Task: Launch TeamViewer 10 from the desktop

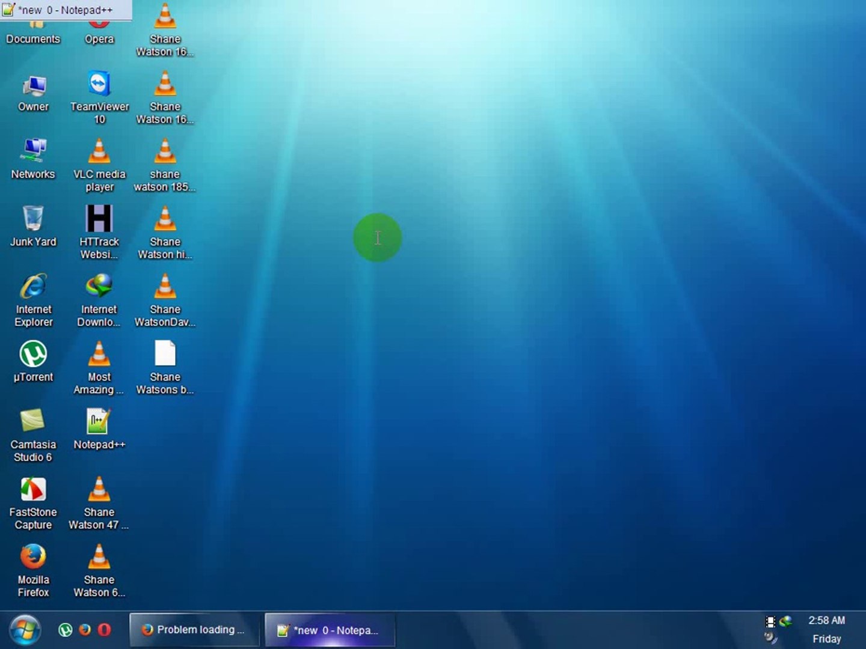Action: (x=99, y=97)
